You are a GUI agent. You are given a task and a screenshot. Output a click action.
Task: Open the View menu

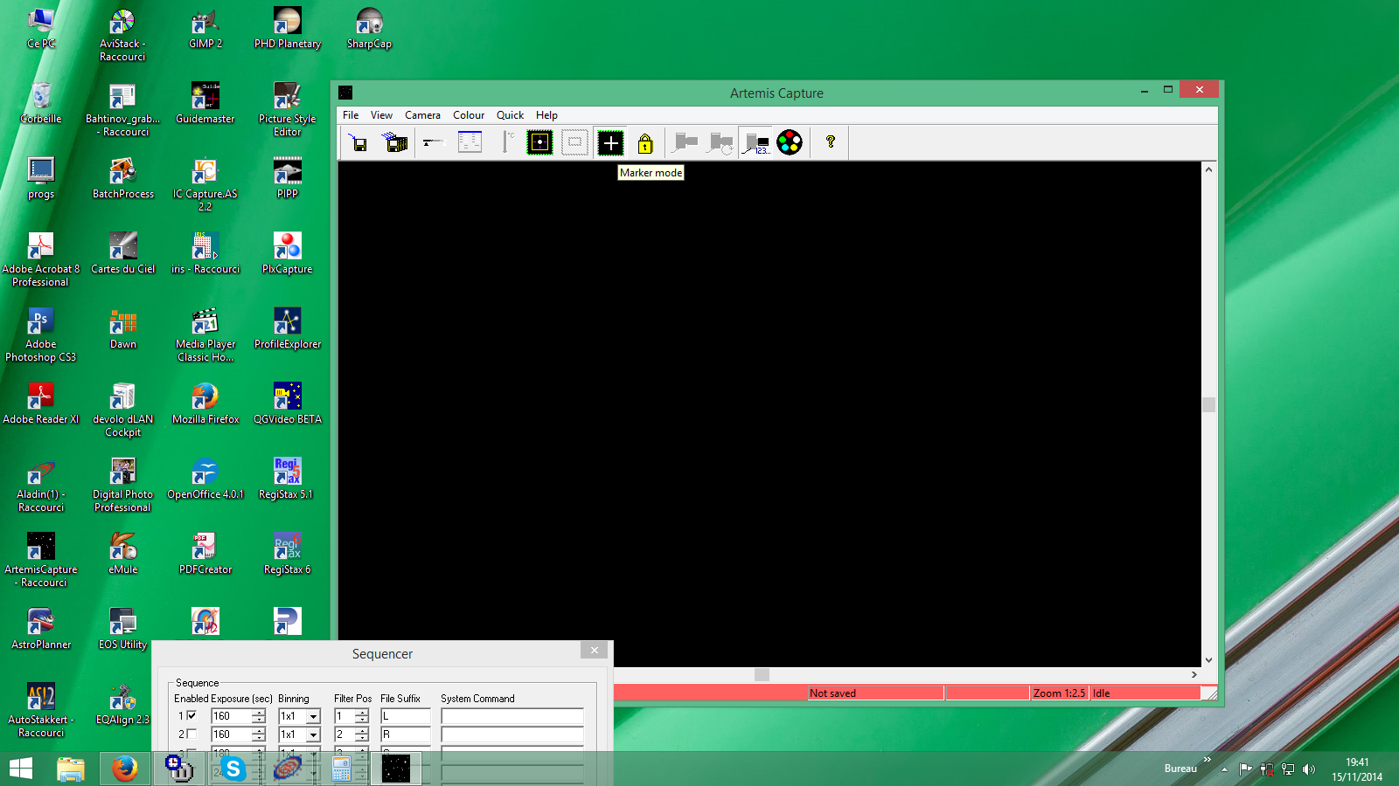[x=381, y=115]
